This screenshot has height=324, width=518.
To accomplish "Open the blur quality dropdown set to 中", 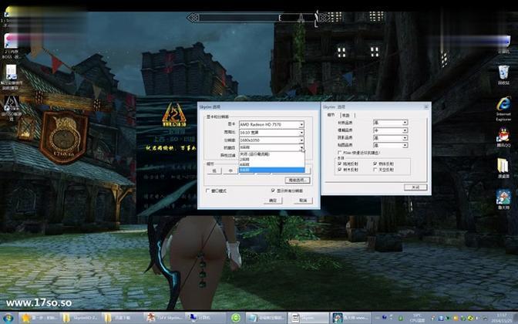I will coord(391,130).
